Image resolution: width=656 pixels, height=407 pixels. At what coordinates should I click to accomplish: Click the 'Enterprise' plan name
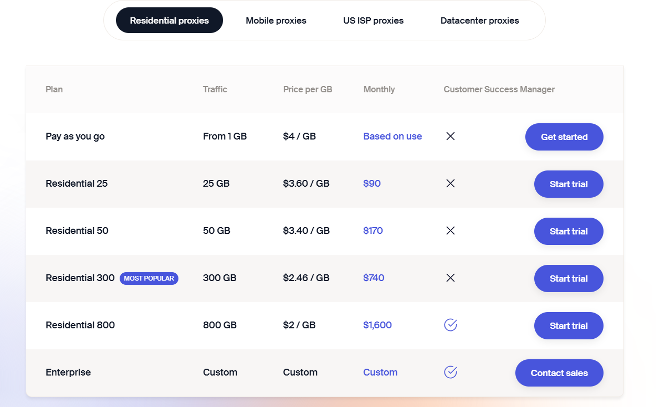click(x=68, y=372)
